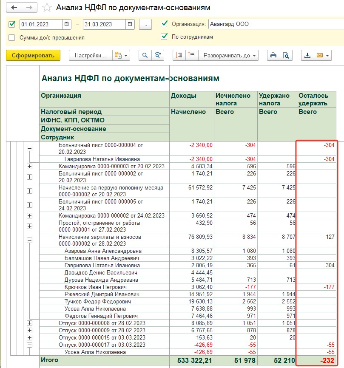Uncheck the Организация filter checkbox
The image size is (344, 368).
point(164,24)
